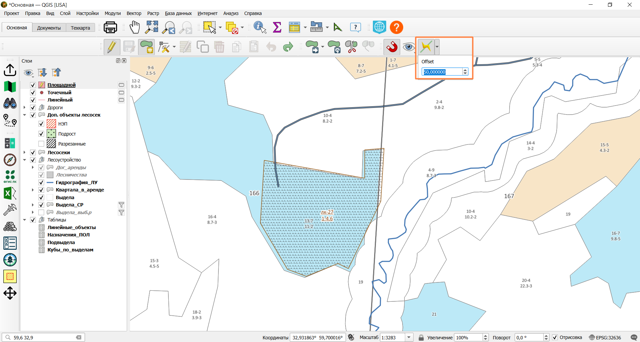This screenshot has height=342, width=640.
Task: Select the Pan Map hand tool
Action: pos(134,27)
